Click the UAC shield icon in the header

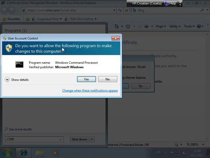point(9,48)
